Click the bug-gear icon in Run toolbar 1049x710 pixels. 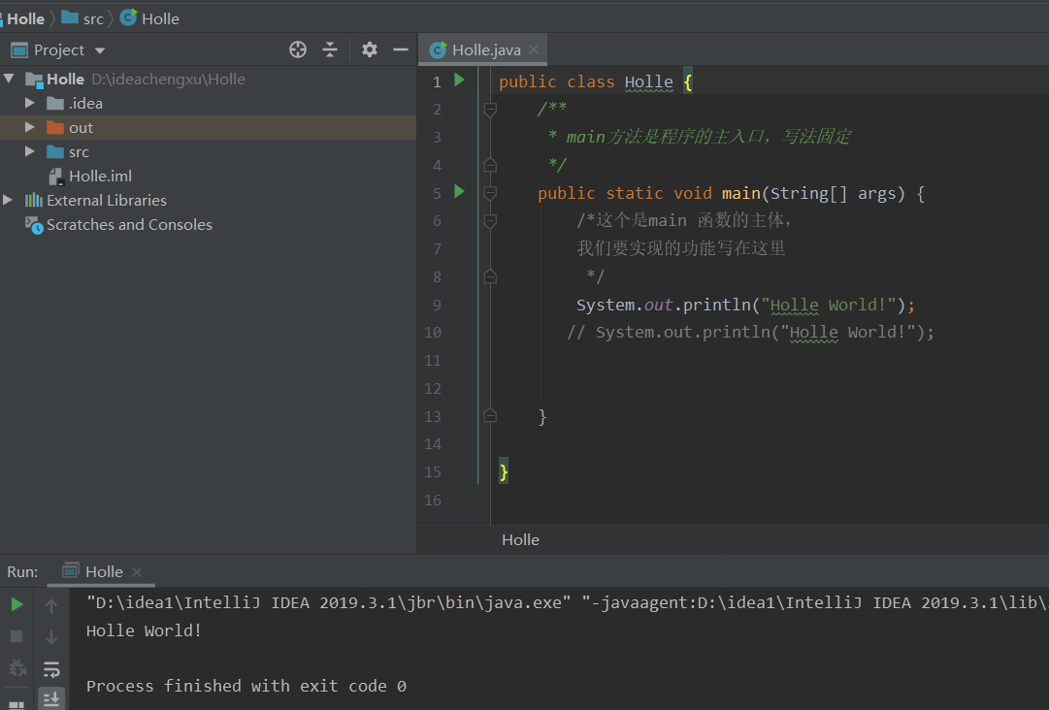16,667
